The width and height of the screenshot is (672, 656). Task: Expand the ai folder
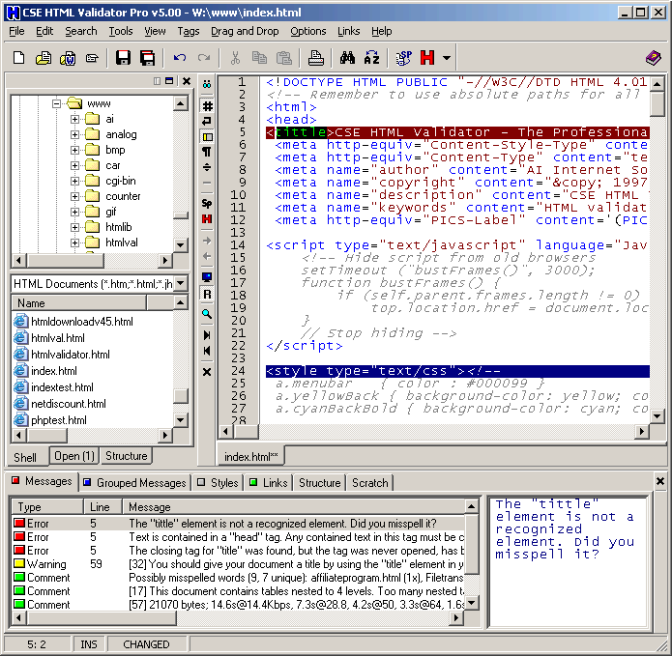[x=75, y=119]
